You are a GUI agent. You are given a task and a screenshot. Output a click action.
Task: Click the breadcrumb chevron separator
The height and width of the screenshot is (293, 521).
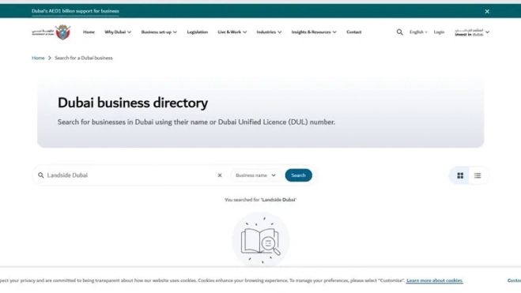pyautogui.click(x=50, y=58)
